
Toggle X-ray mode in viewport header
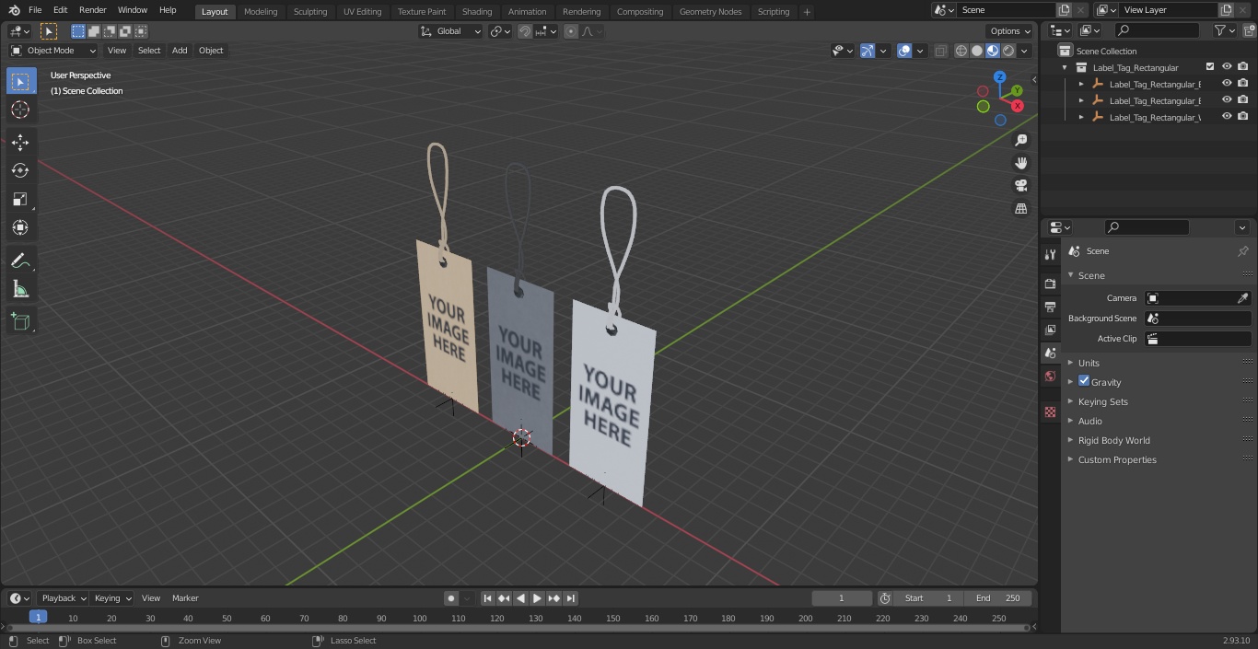coord(940,51)
